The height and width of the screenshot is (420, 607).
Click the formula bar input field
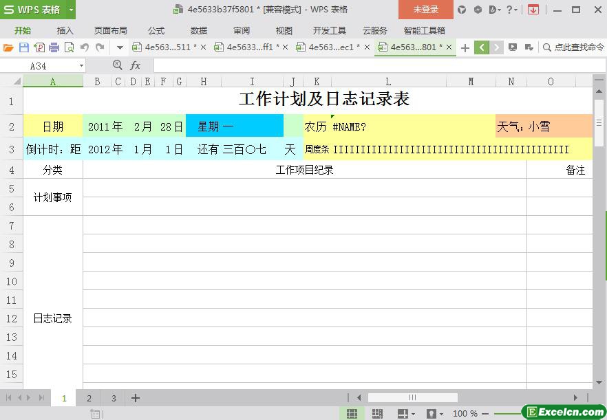point(372,65)
